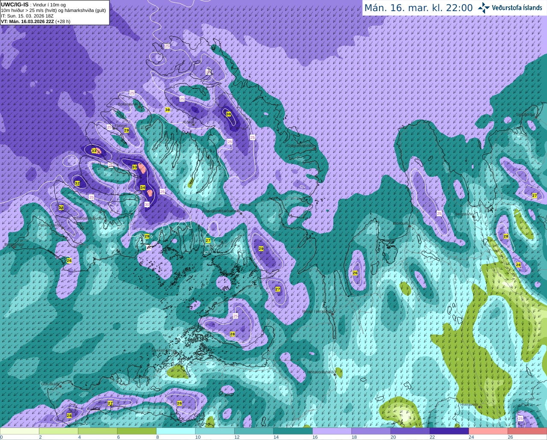Click the IT: Sun. 15. 03. 2026 18Z line
Screen dimensions: 547x440
click(x=27, y=16)
